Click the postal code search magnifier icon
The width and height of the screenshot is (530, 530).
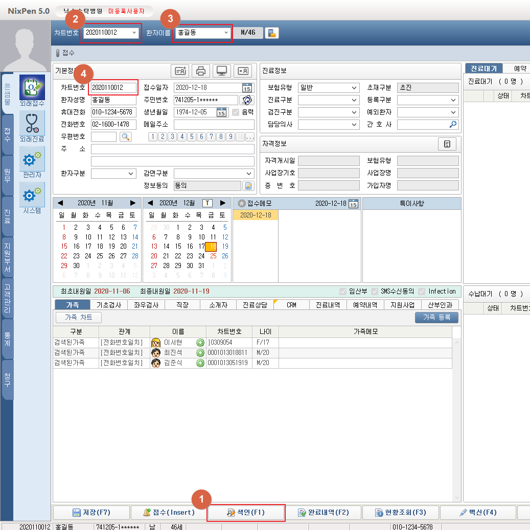tap(126, 136)
